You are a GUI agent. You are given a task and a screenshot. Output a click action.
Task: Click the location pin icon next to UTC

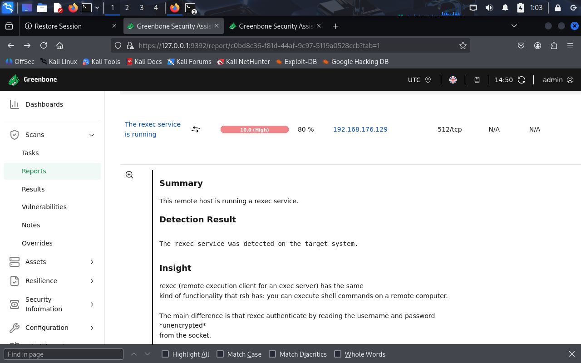[x=428, y=79]
